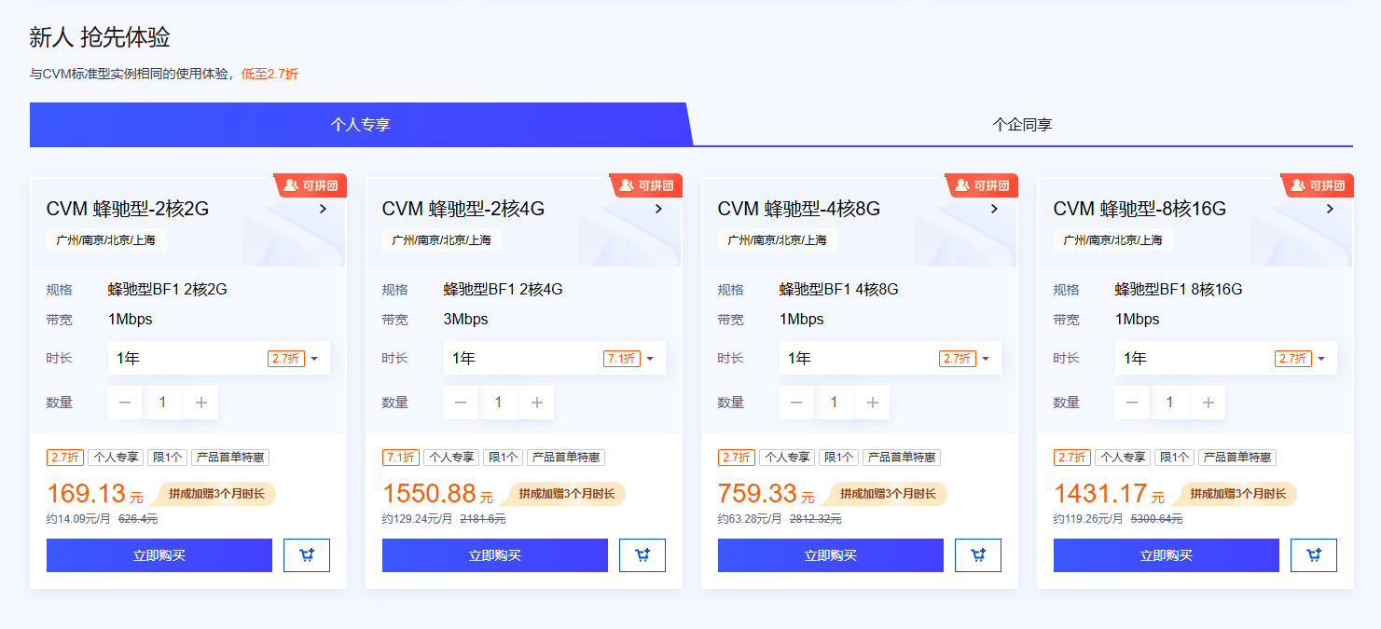The height and width of the screenshot is (629, 1381).
Task: Click 个人专享 tag on 4核8G card
Action: click(x=787, y=458)
